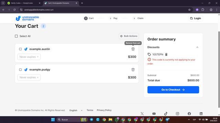Screen dimensions: 220x123
Task: Bookmark this page with the star icon
Action: pyautogui.click(x=189, y=10)
